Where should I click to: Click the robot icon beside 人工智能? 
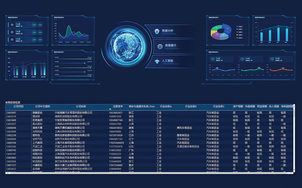pos(157,61)
